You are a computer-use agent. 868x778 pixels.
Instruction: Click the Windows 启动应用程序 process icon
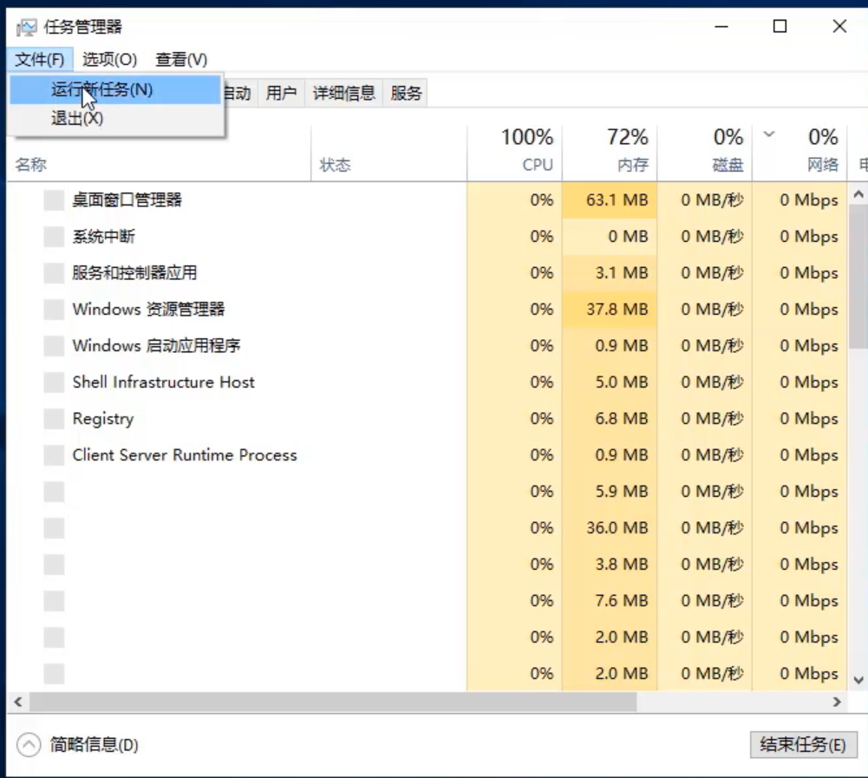point(52,345)
